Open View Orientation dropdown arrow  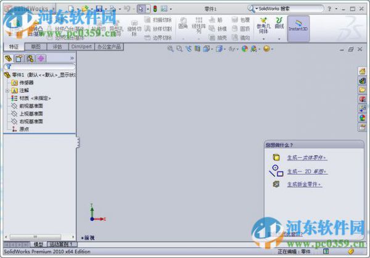click(212, 49)
